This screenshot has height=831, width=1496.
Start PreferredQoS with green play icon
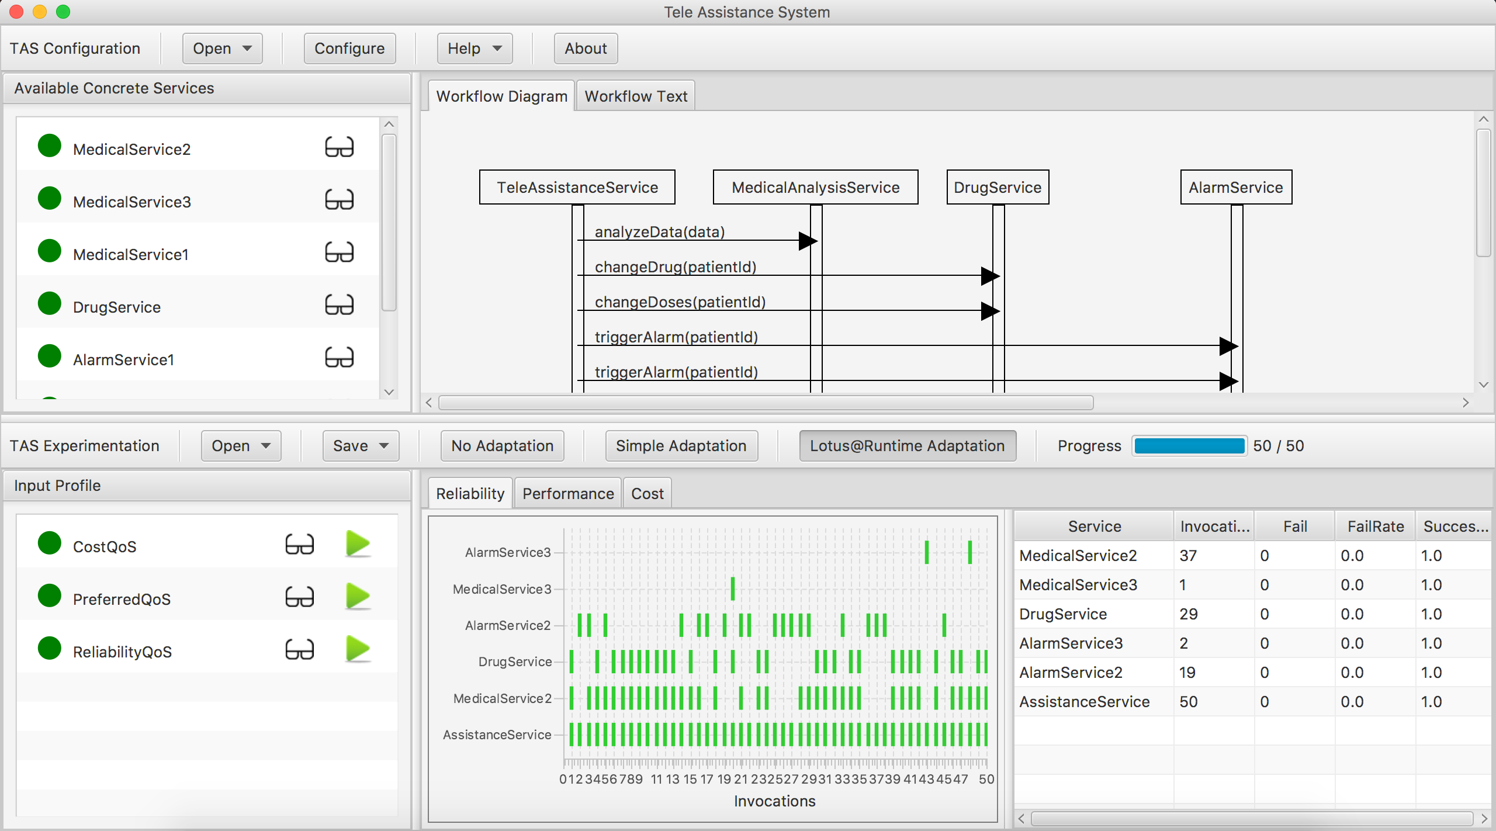(358, 597)
